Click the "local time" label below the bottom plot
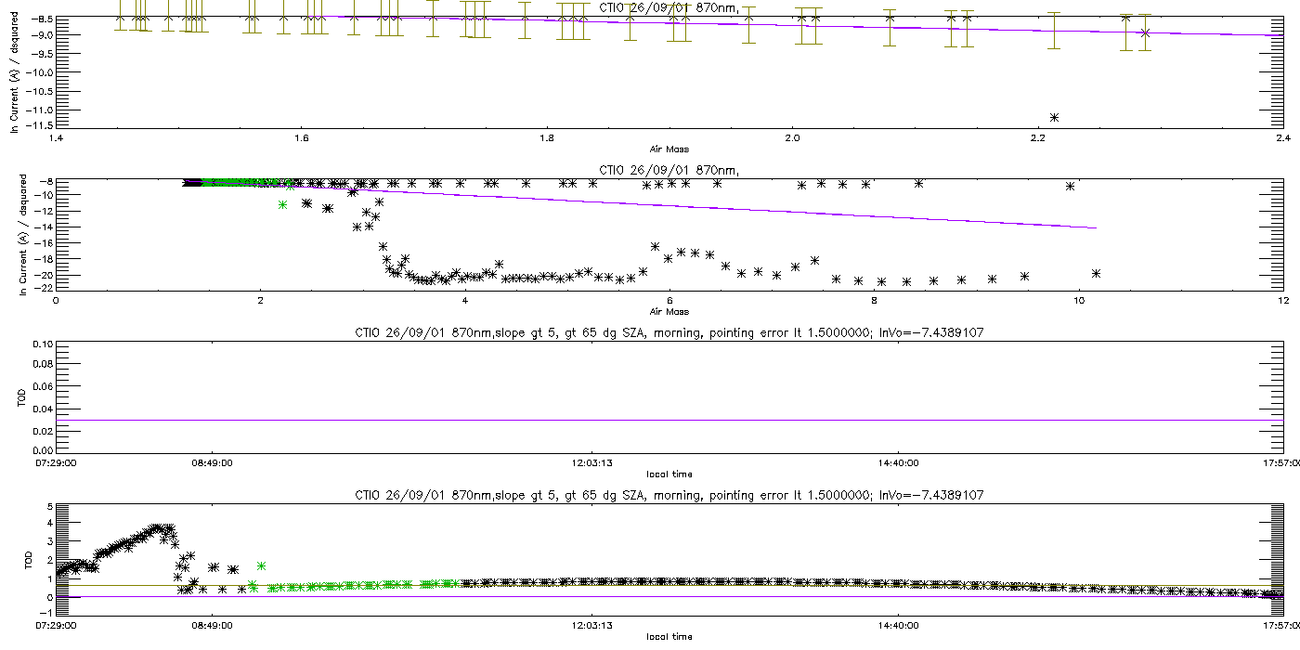1300x650 pixels. [669, 637]
